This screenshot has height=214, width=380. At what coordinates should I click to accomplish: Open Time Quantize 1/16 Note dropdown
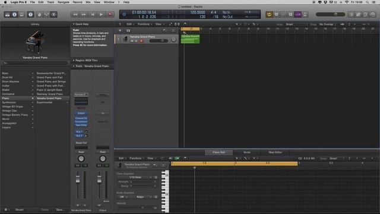135,177
